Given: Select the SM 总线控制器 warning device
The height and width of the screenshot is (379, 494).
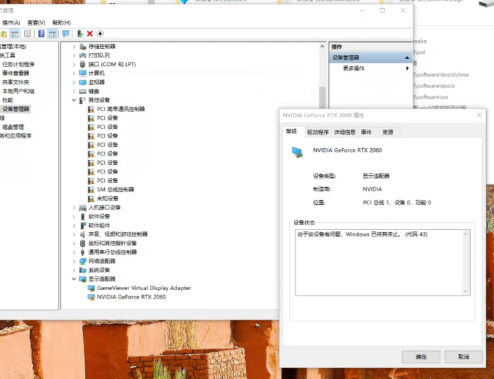Looking at the screenshot, I should (x=115, y=189).
